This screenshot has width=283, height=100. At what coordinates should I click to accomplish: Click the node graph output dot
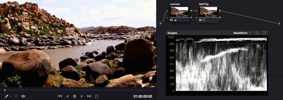[279, 23]
